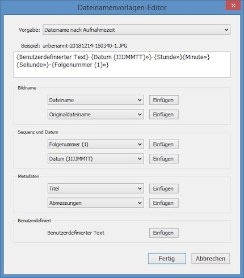Expand the Titel metadata dropdown
Image resolution: width=244 pixels, height=278 pixels.
(96, 188)
